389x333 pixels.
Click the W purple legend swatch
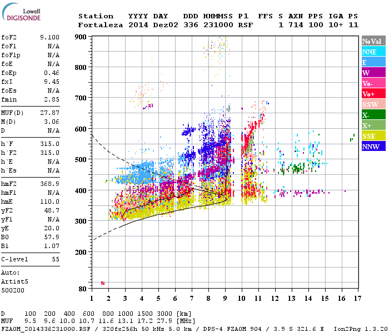pyautogui.click(x=373, y=73)
